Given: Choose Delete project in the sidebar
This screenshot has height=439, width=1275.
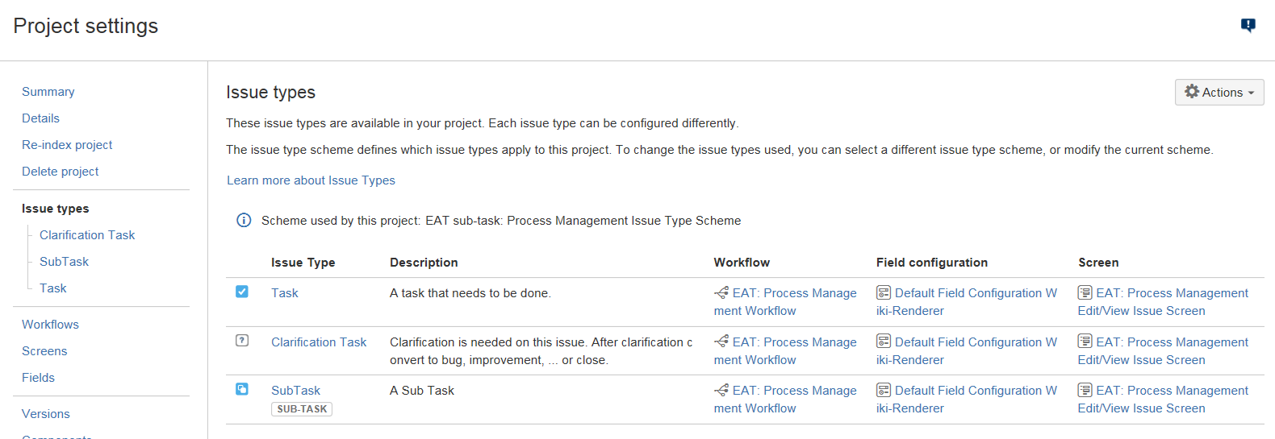Looking at the screenshot, I should [61, 172].
